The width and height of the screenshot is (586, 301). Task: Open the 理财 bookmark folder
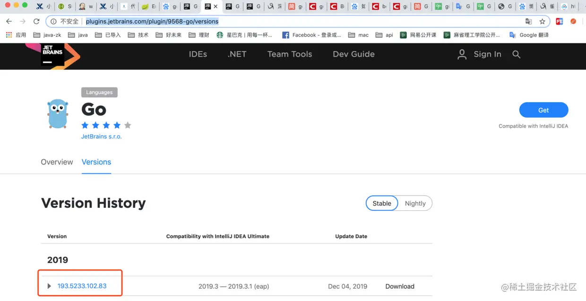click(x=199, y=35)
